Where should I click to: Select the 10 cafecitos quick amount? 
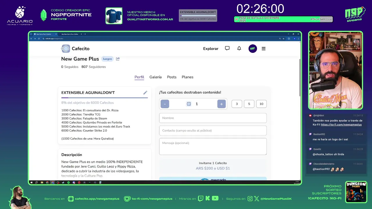[261, 104]
